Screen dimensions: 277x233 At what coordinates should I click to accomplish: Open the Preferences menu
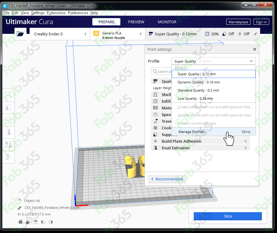78,13
